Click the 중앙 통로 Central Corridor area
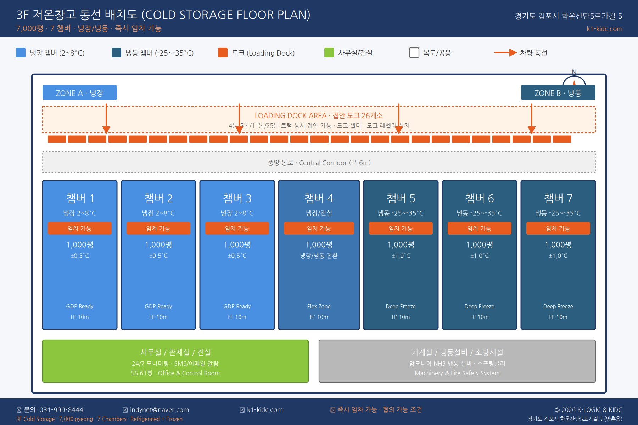Image resolution: width=638 pixels, height=425 pixels. tap(319, 163)
